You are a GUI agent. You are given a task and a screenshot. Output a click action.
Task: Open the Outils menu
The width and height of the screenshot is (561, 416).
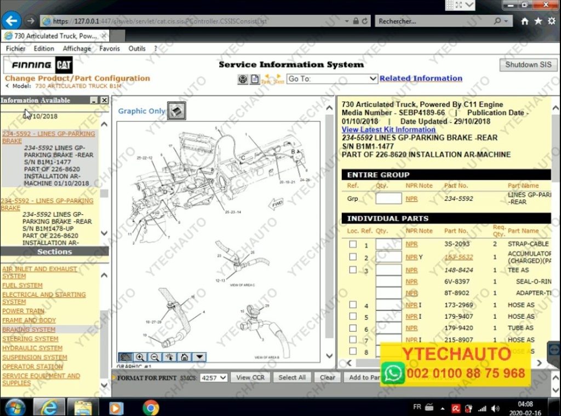pyautogui.click(x=136, y=49)
